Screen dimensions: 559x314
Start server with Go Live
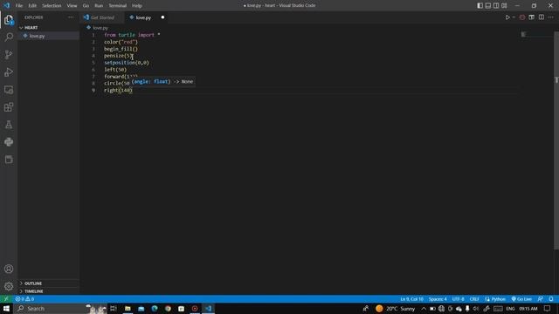(x=521, y=299)
